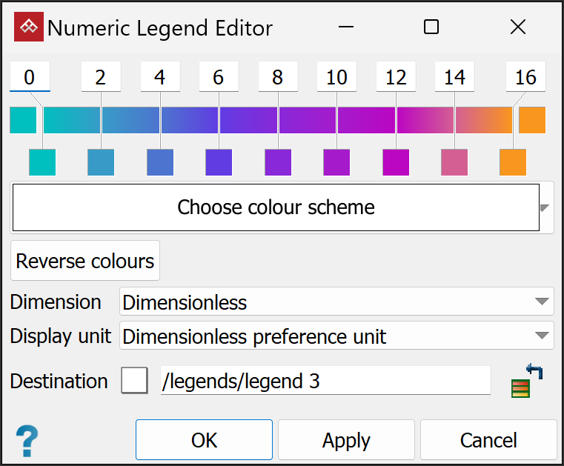Select the magenta swatch below value 12
564x466 pixels.
pos(396,162)
